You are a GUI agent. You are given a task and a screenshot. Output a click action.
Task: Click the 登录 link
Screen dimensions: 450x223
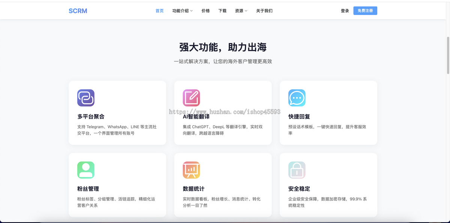point(345,11)
